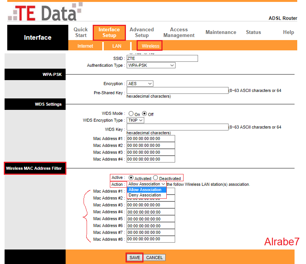Click the TE Data logo
The width and height of the screenshot is (306, 264).
45,12
